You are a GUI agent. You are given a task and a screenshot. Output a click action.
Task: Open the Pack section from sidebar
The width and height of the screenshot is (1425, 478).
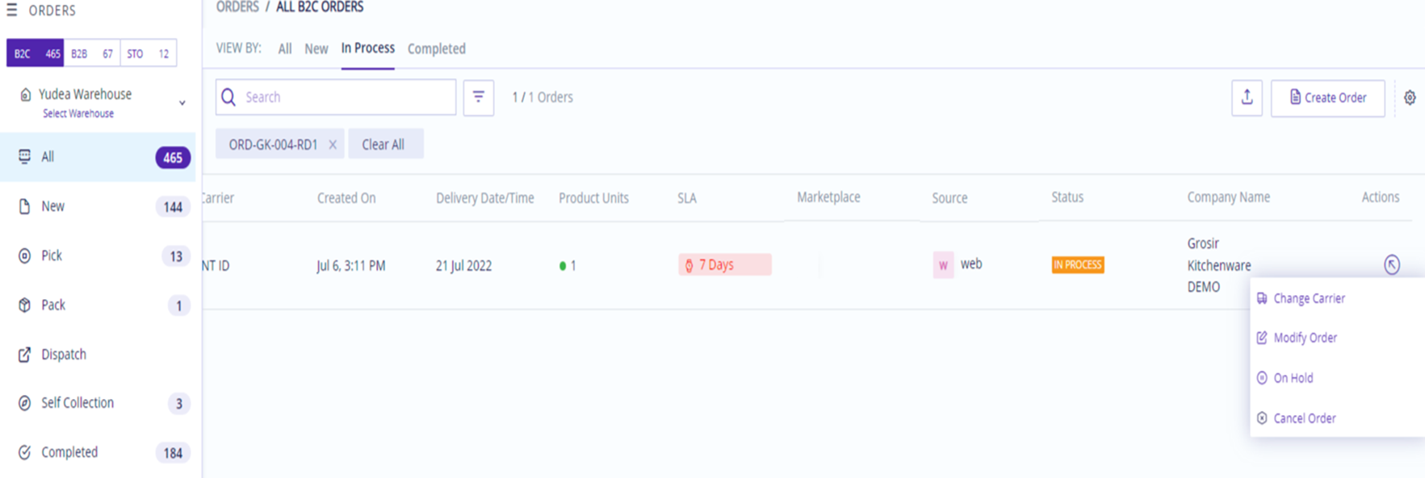pos(24,305)
